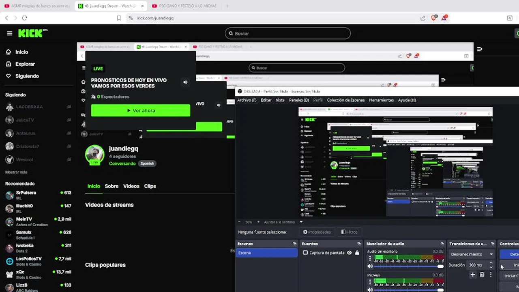Open the Desvanecimiento transition dropdown

point(472,254)
